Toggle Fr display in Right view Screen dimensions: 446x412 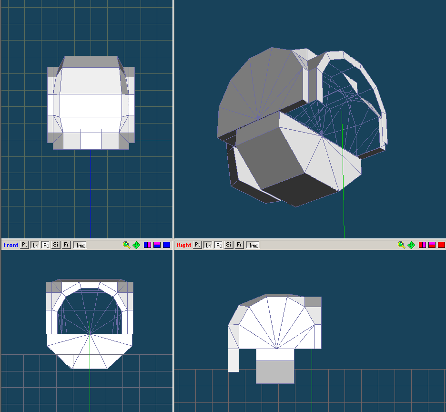(x=240, y=245)
